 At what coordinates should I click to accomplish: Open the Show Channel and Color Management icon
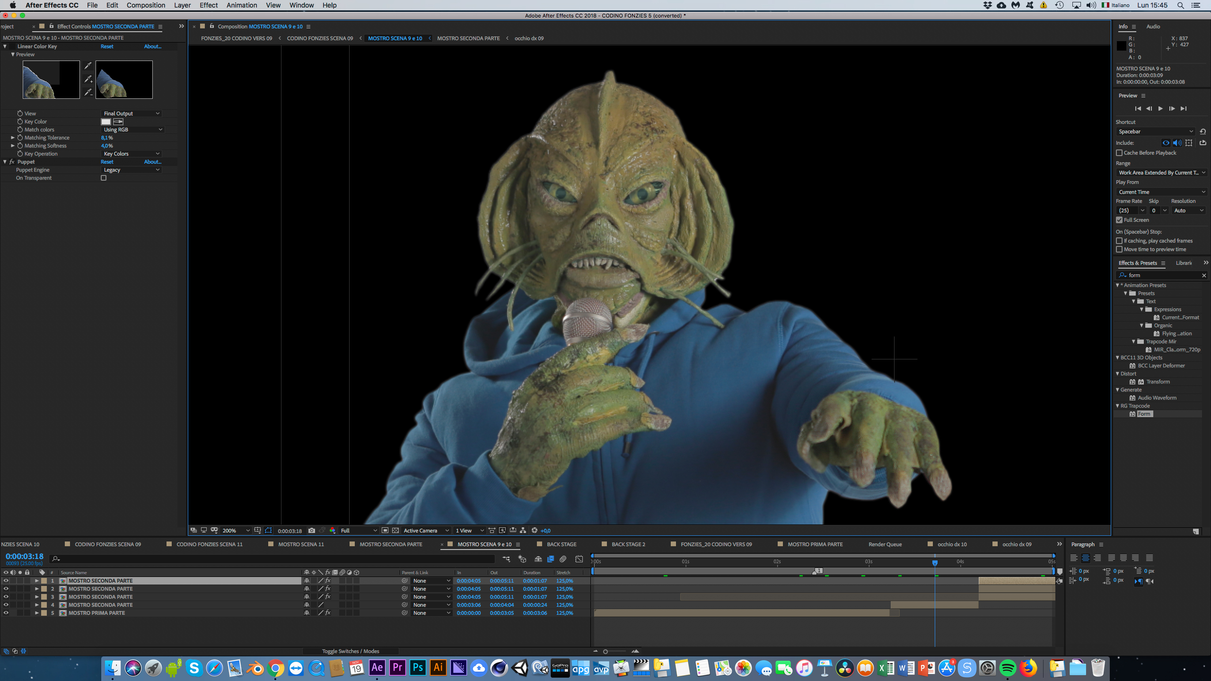(333, 531)
